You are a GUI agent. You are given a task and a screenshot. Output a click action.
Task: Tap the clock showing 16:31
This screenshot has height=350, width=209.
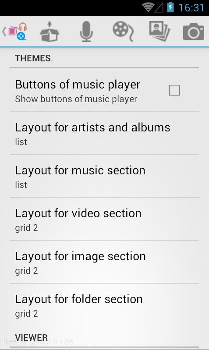click(191, 7)
